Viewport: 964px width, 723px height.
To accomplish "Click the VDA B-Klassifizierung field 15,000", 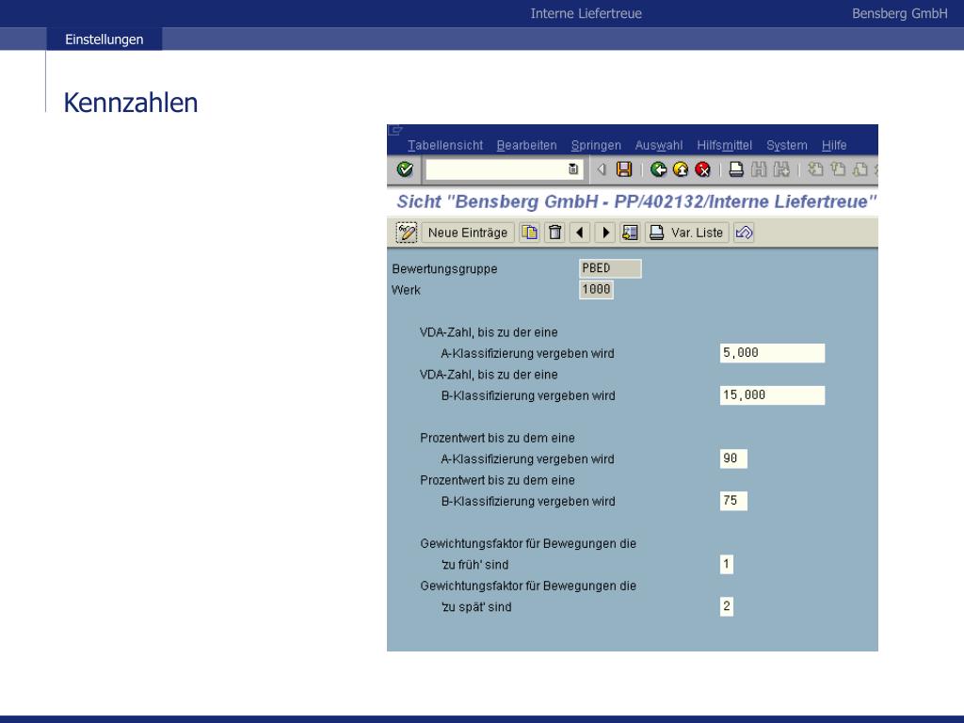I will [x=772, y=395].
